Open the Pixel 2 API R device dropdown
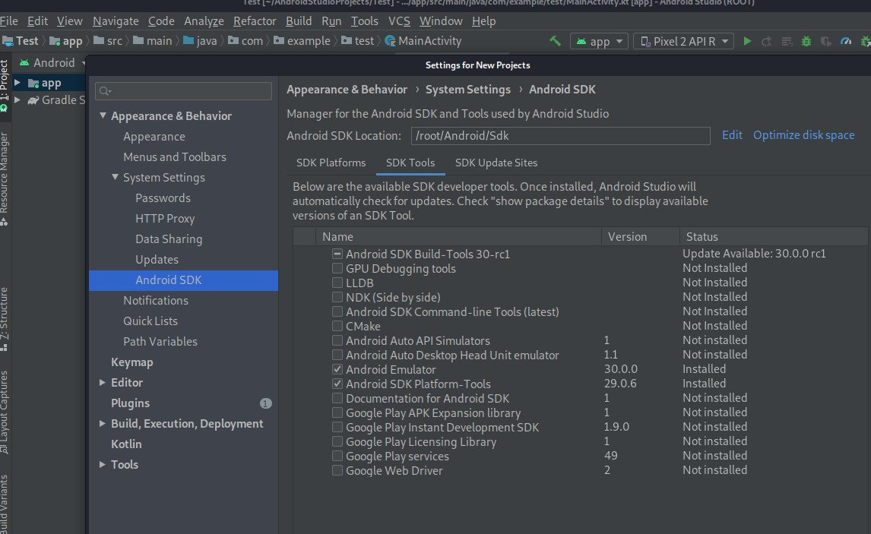This screenshot has width=871, height=534. (x=683, y=41)
